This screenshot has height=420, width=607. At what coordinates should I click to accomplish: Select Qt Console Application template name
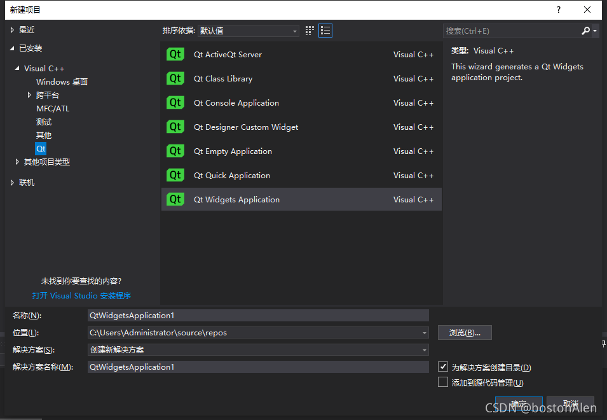236,102
